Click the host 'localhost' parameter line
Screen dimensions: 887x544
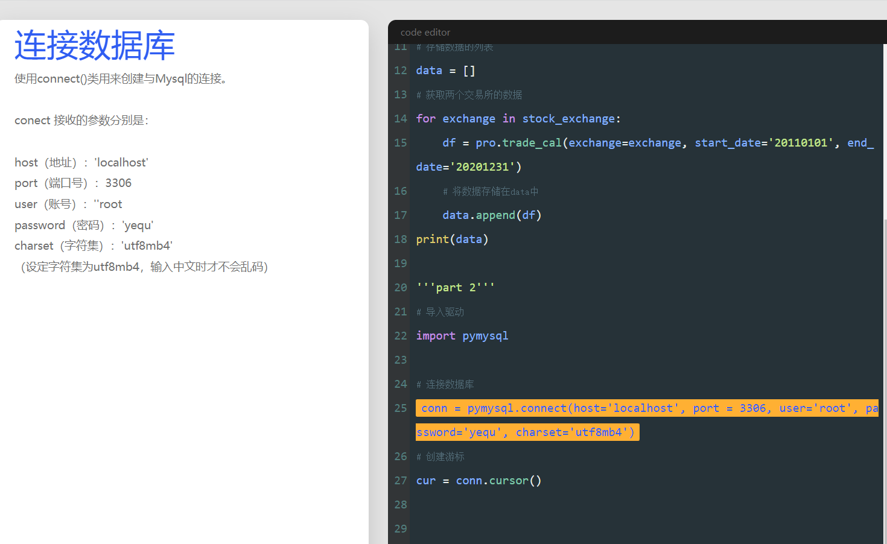coord(81,162)
